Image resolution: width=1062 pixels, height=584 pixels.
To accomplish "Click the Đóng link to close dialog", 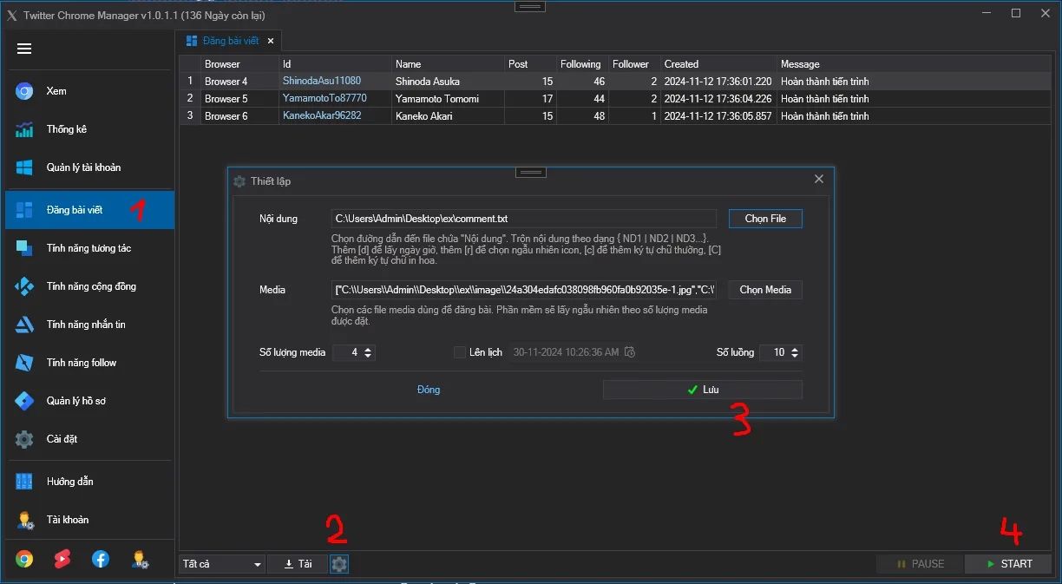I will [429, 390].
